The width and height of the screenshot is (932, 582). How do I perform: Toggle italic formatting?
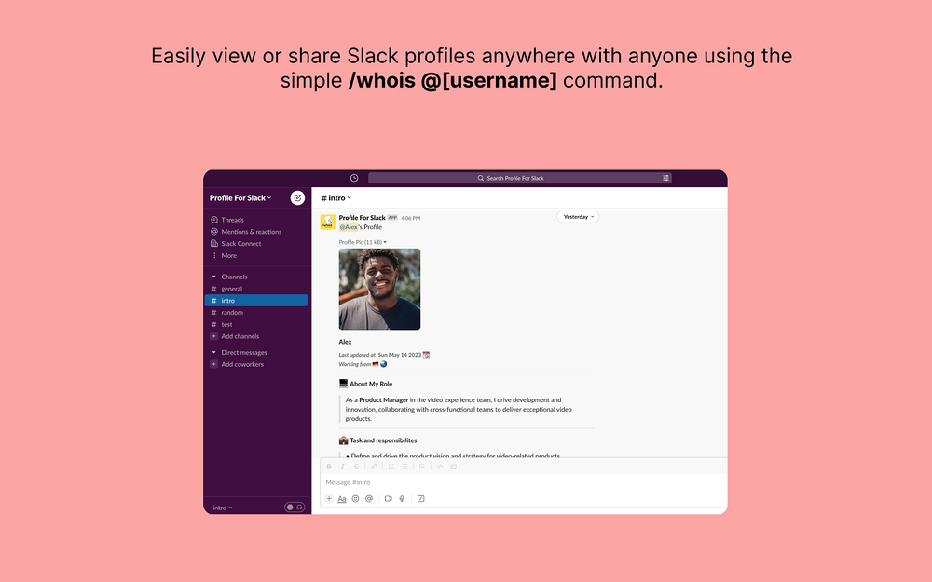[x=342, y=467]
